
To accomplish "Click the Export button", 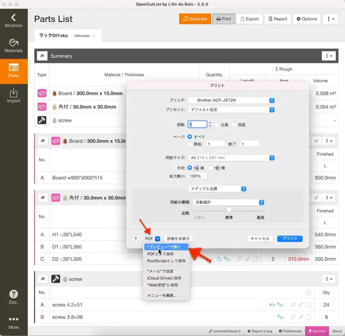I will coord(250,19).
